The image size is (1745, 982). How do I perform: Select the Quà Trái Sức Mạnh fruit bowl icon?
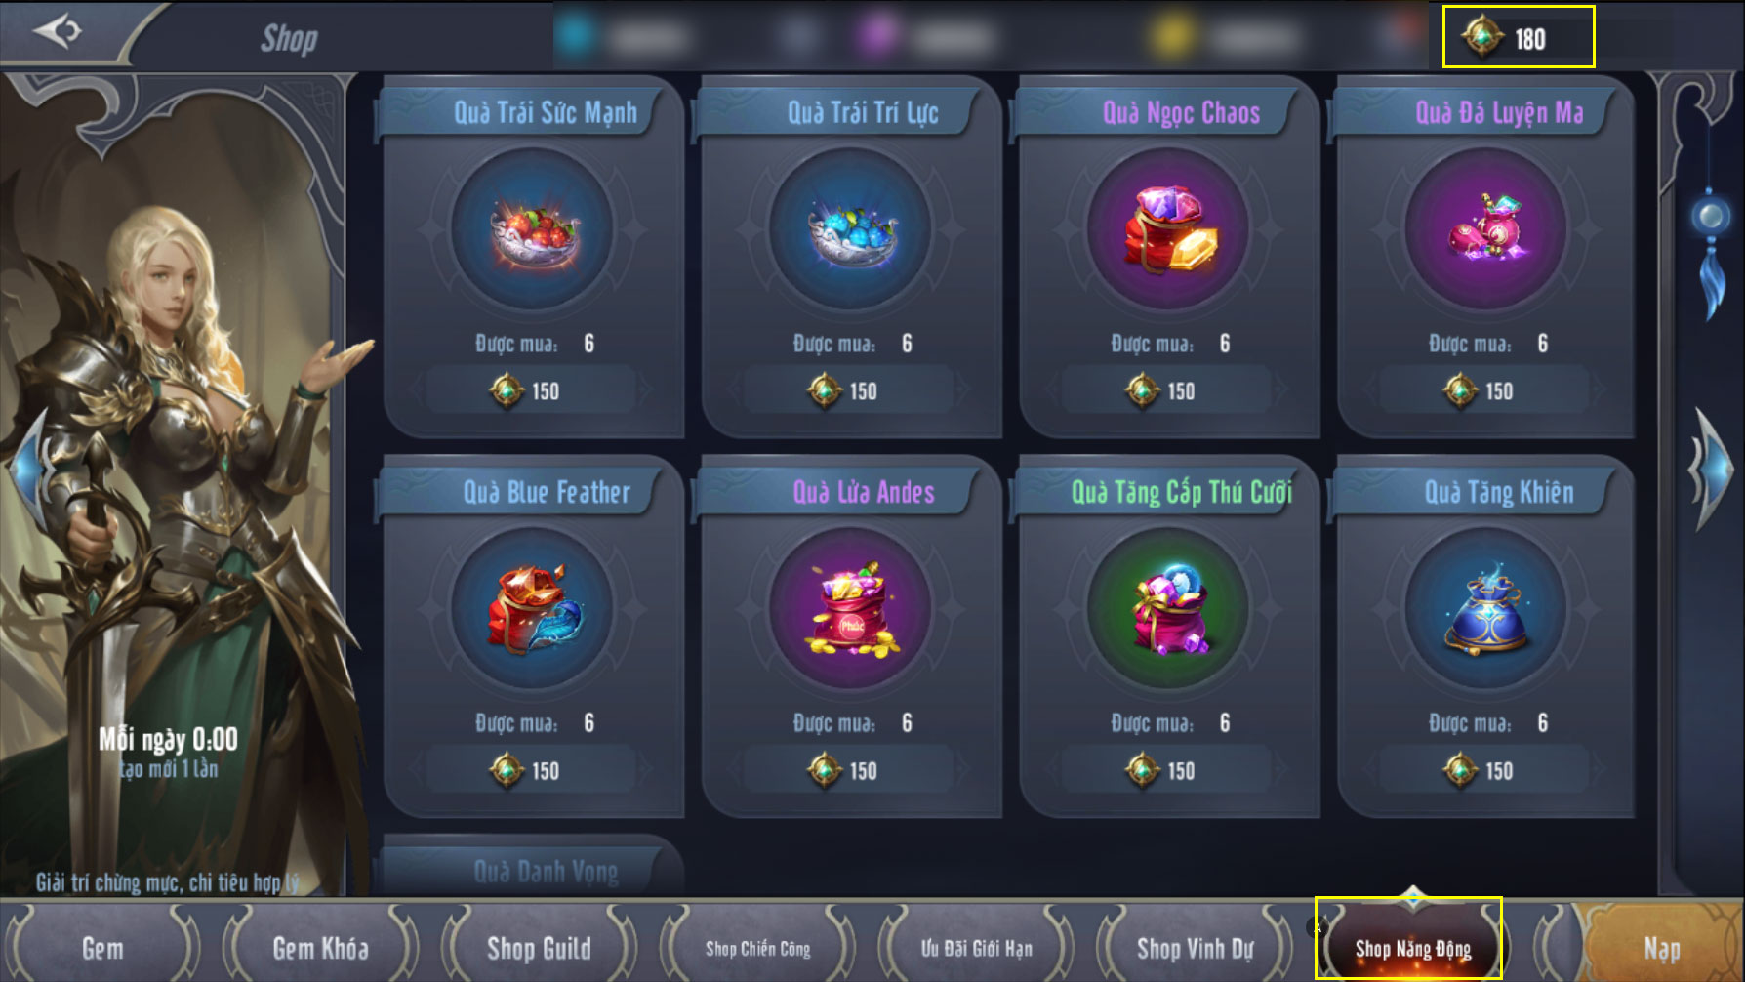tap(533, 230)
